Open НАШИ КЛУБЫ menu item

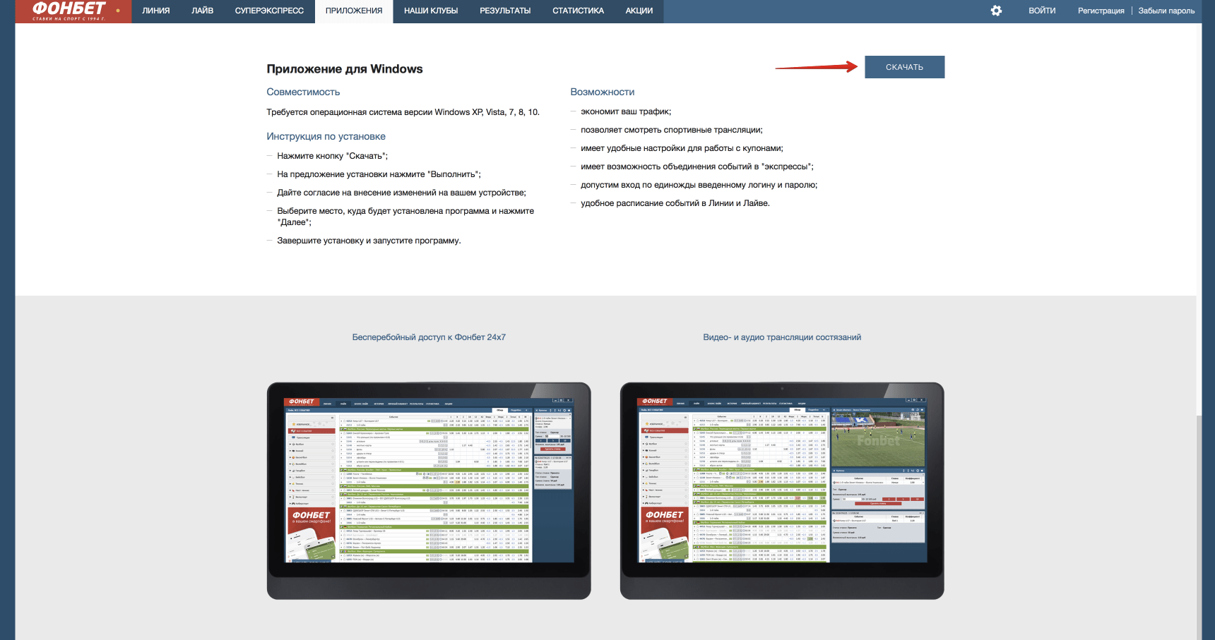click(431, 11)
